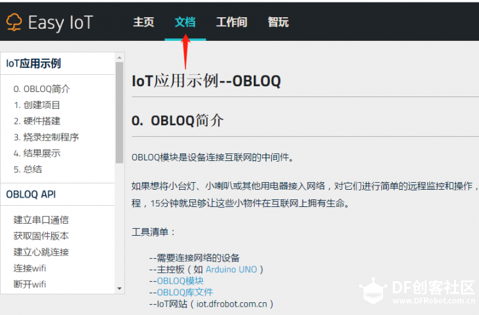Follow the OBLOQ模块 link
Viewport: 479px width, 315px height.
click(180, 280)
